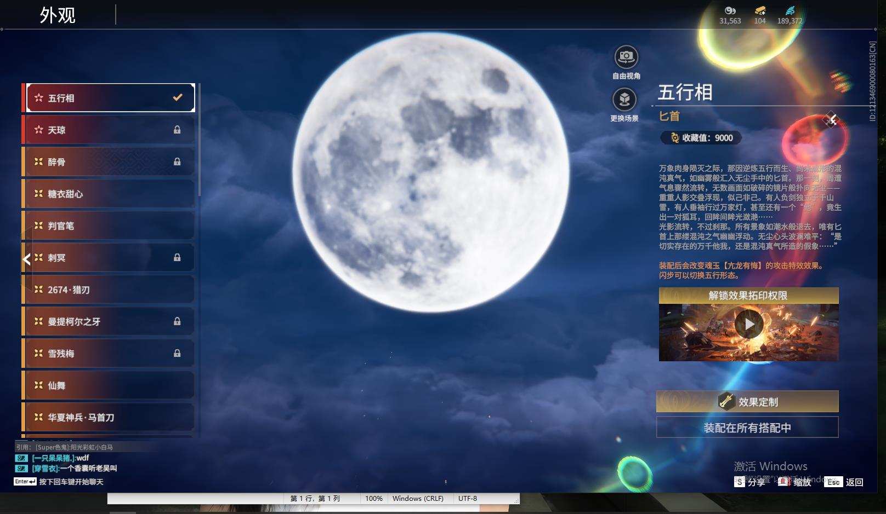Click the blue feather currency icon
Image resolution: width=886 pixels, height=514 pixels.
tap(790, 10)
